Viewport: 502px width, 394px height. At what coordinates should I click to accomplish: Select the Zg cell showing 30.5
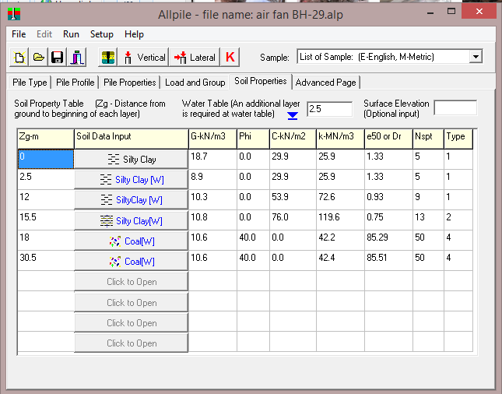(x=46, y=261)
